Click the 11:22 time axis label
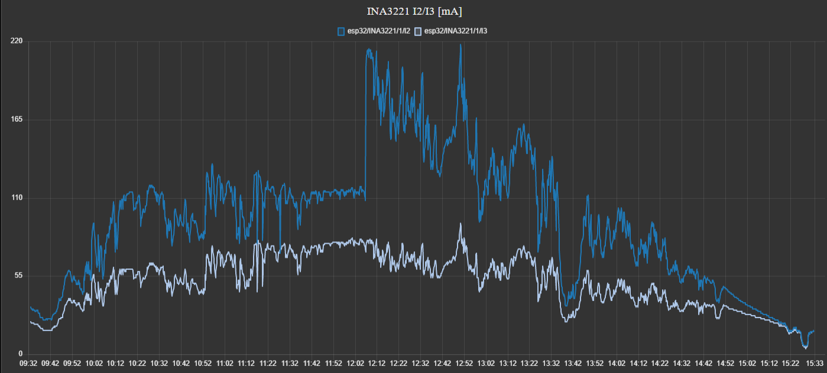This screenshot has height=373, width=827. coord(268,364)
